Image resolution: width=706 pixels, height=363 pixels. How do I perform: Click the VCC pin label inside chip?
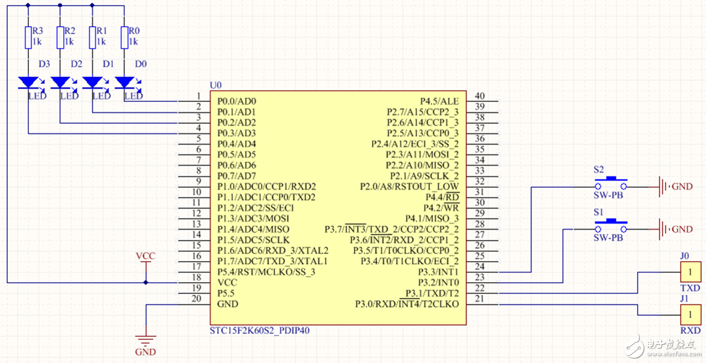coord(227,283)
